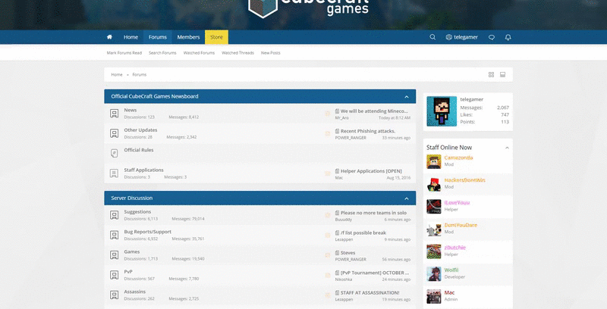Click the Official Rules page icon

pyautogui.click(x=115, y=153)
